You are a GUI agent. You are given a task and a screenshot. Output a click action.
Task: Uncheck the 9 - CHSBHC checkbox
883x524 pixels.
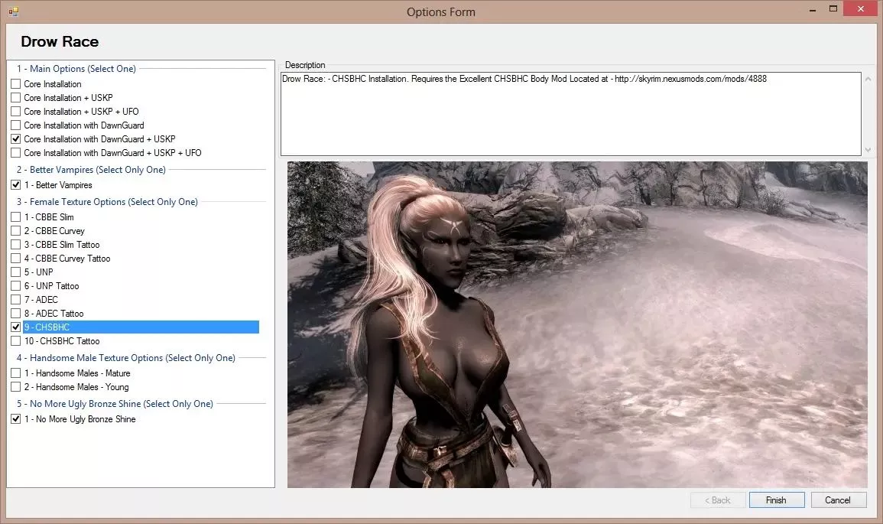pyautogui.click(x=16, y=327)
